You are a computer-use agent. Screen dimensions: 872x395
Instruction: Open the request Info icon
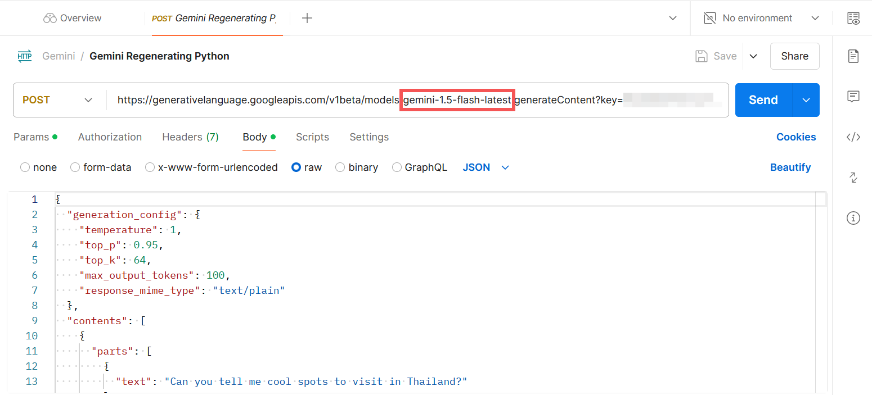853,218
